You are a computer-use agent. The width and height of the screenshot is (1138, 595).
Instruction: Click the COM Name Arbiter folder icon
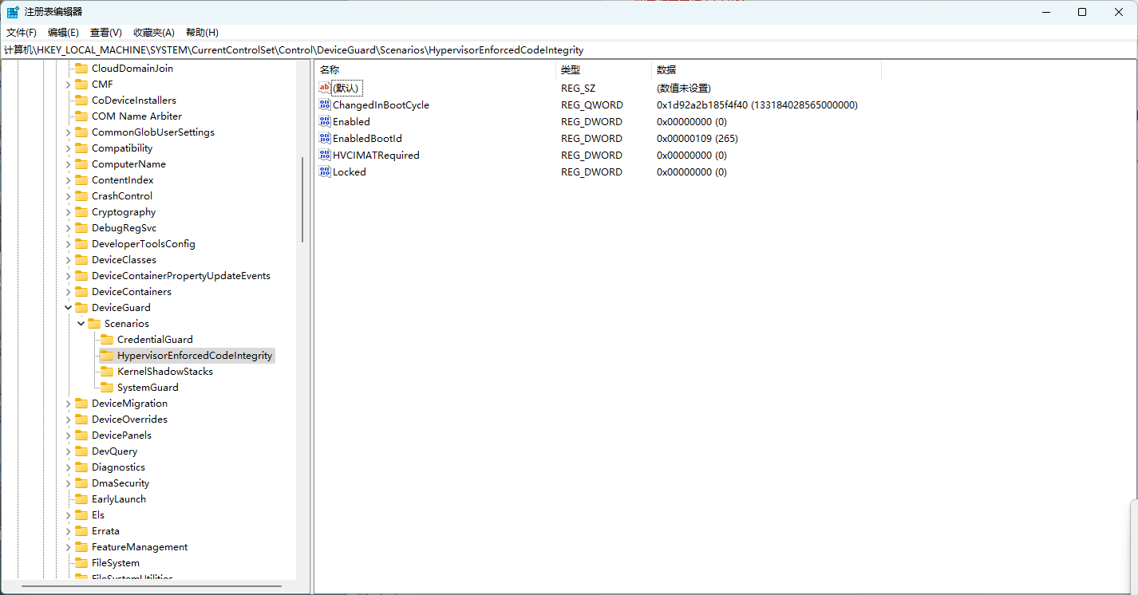click(81, 116)
